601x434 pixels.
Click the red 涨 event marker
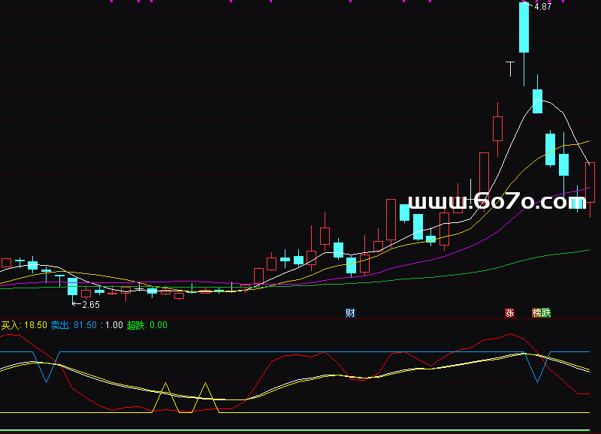click(510, 312)
